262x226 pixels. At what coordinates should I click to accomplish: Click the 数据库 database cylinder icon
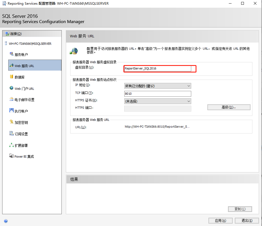[11, 77]
